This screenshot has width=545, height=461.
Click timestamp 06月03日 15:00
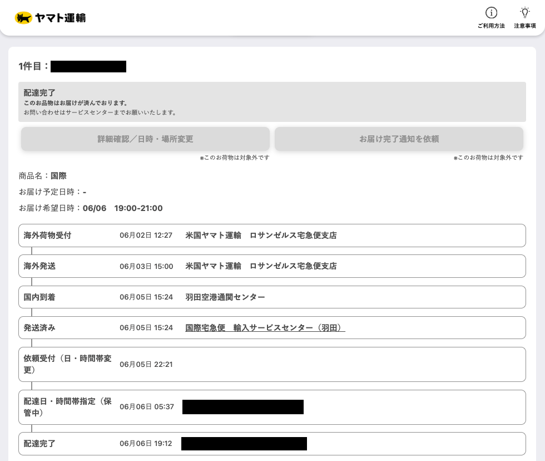tap(146, 267)
